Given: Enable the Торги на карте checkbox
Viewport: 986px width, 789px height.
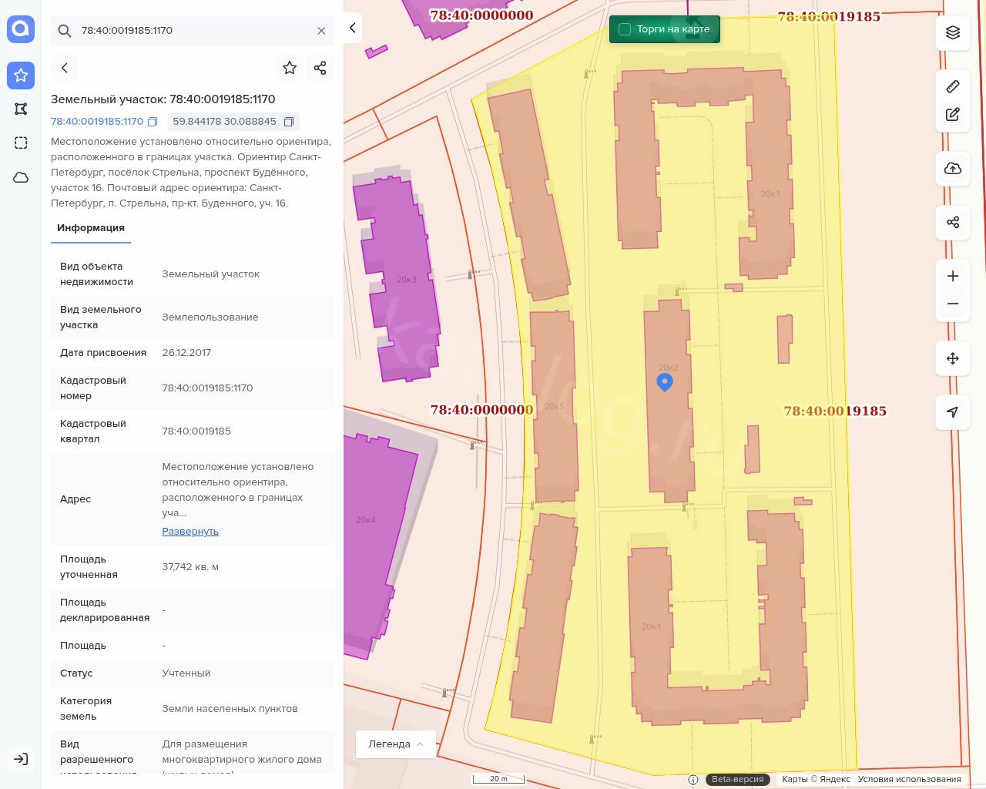Looking at the screenshot, I should click(625, 29).
